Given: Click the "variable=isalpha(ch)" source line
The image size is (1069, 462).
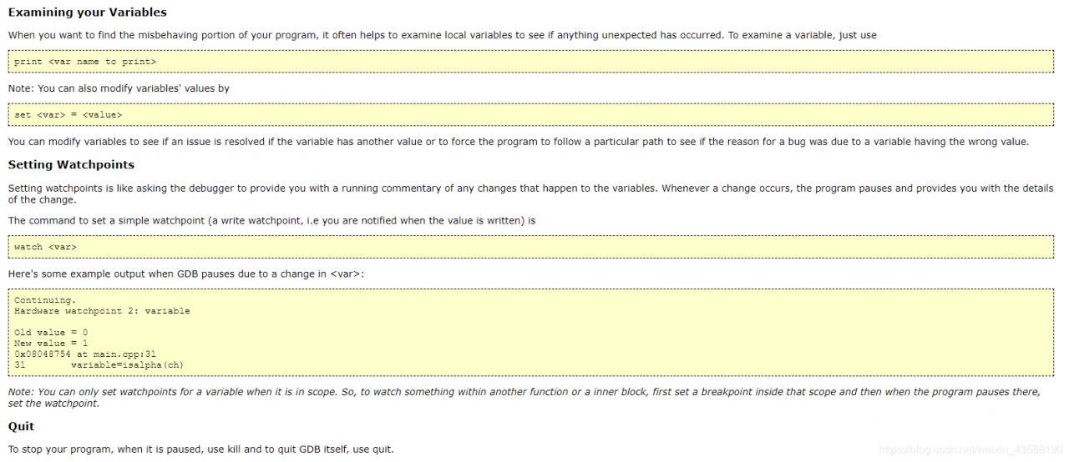Looking at the screenshot, I should 127,365.
